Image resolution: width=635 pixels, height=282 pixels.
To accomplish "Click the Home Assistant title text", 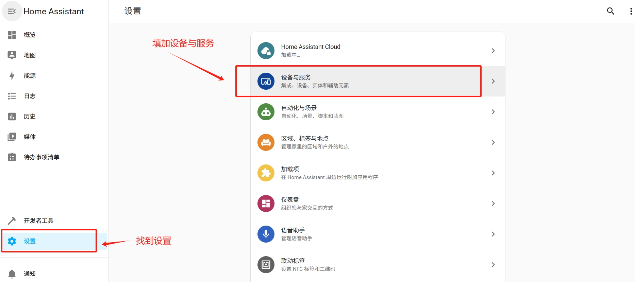I will pos(54,12).
